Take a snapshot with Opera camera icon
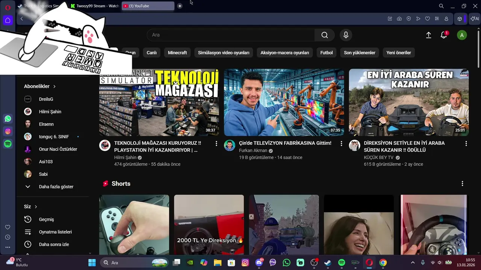The height and width of the screenshot is (270, 481). point(399,19)
